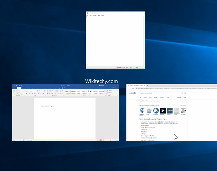Click the 'According to robustsoftwares.in' link

click(x=149, y=105)
